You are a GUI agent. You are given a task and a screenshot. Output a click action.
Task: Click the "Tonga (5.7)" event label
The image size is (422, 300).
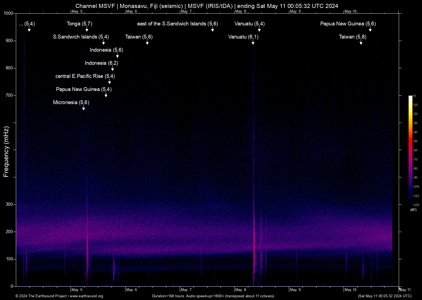click(80, 24)
